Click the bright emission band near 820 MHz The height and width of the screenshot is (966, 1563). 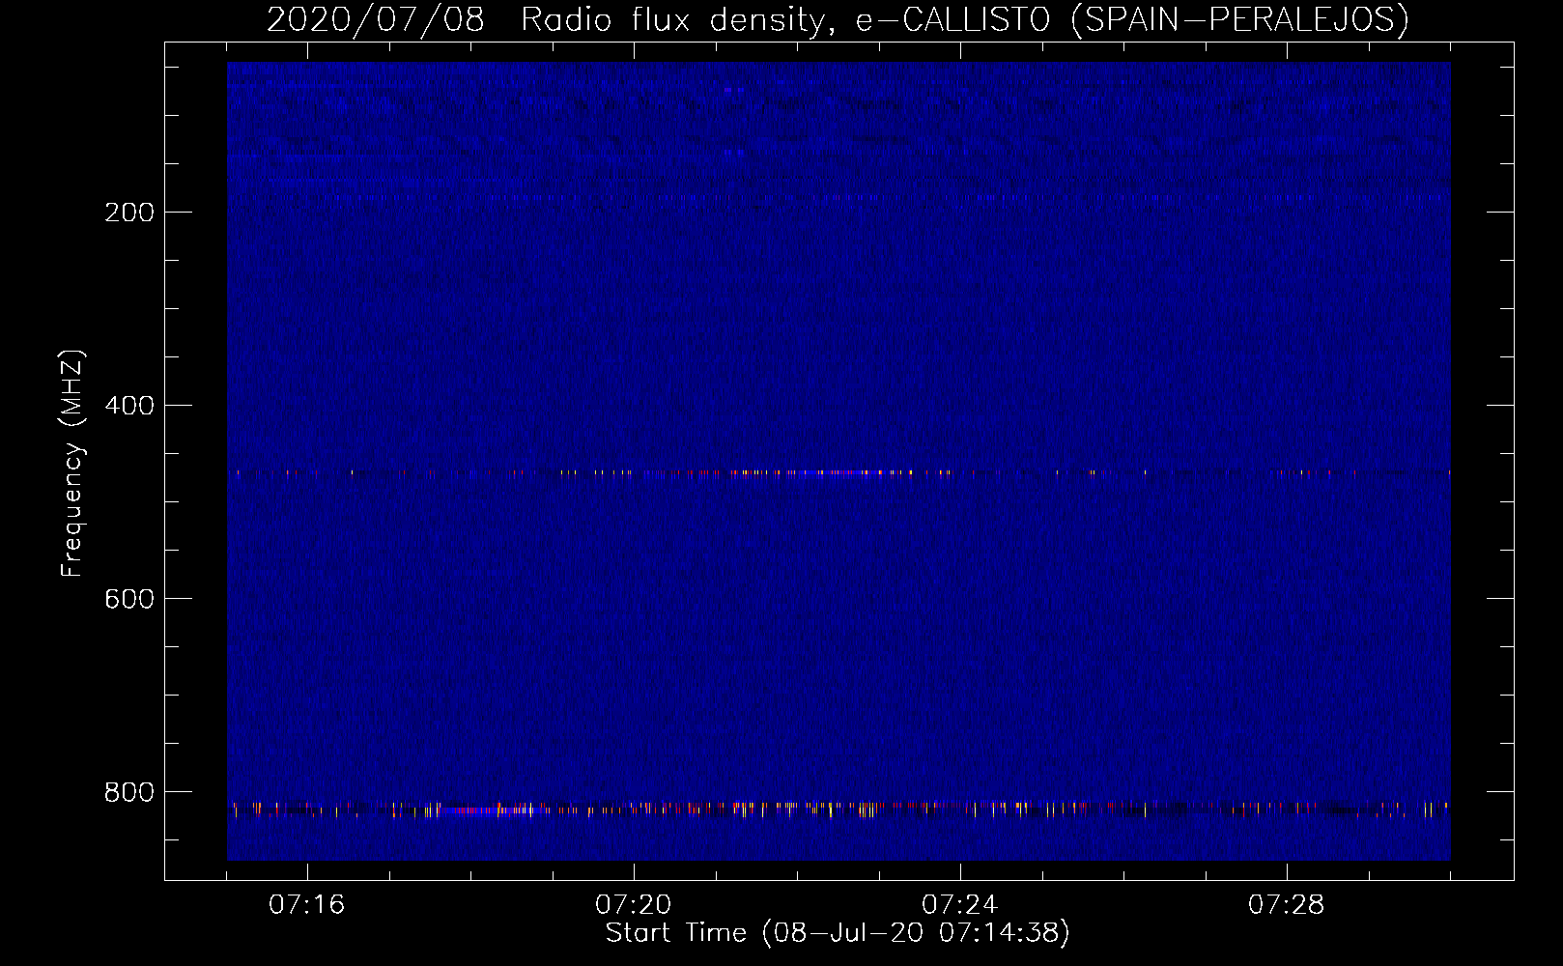[838, 809]
